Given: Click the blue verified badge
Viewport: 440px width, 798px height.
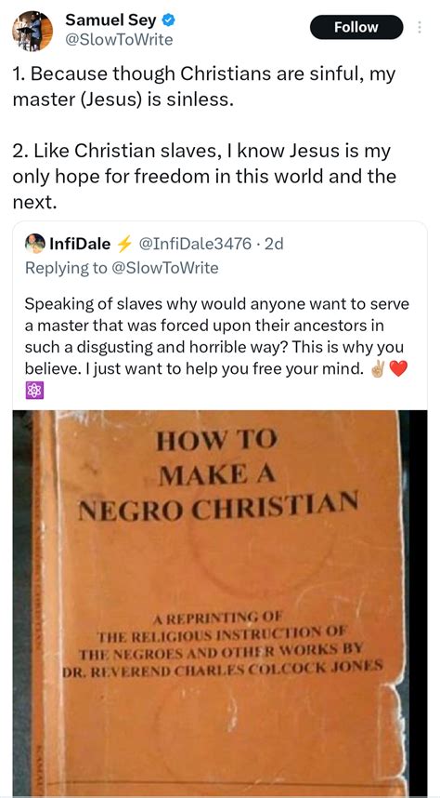Looking at the screenshot, I should pyautogui.click(x=169, y=20).
